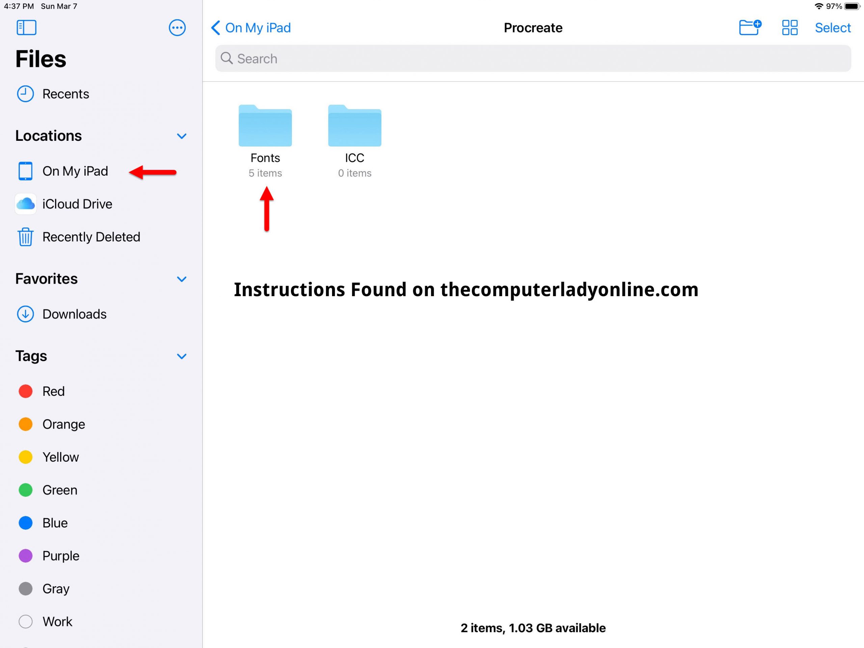The width and height of the screenshot is (864, 648).
Task: Open iCloud Drive location
Action: [x=77, y=204]
